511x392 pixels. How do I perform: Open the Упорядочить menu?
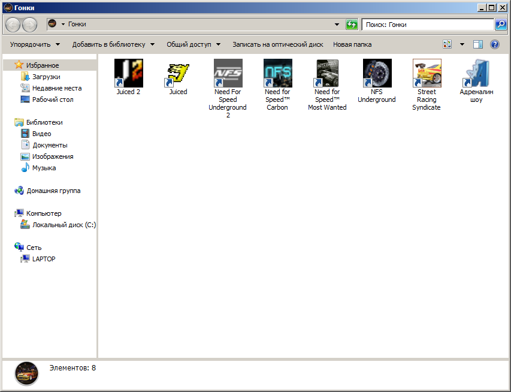[35, 44]
